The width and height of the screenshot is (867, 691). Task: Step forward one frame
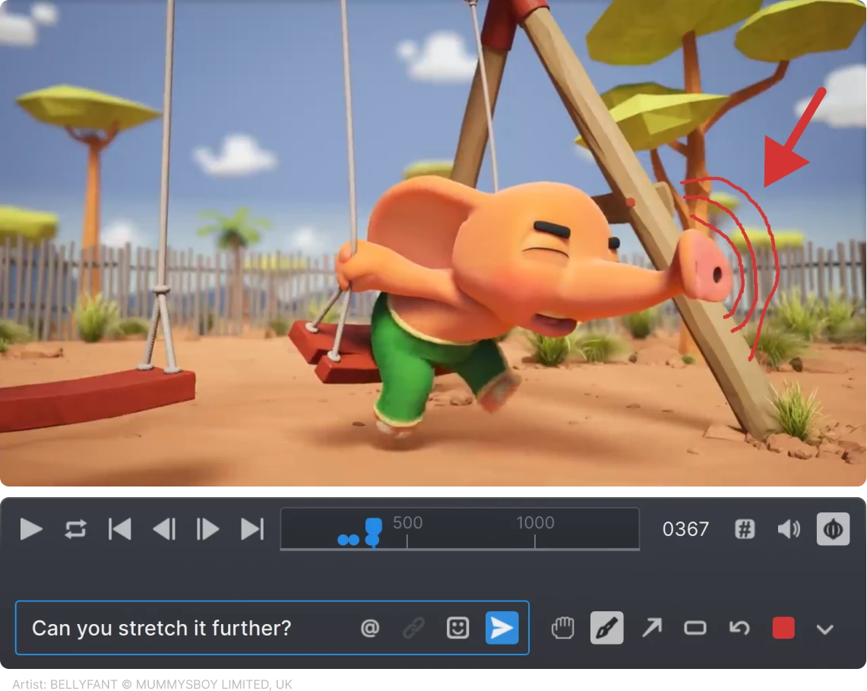pyautogui.click(x=207, y=529)
